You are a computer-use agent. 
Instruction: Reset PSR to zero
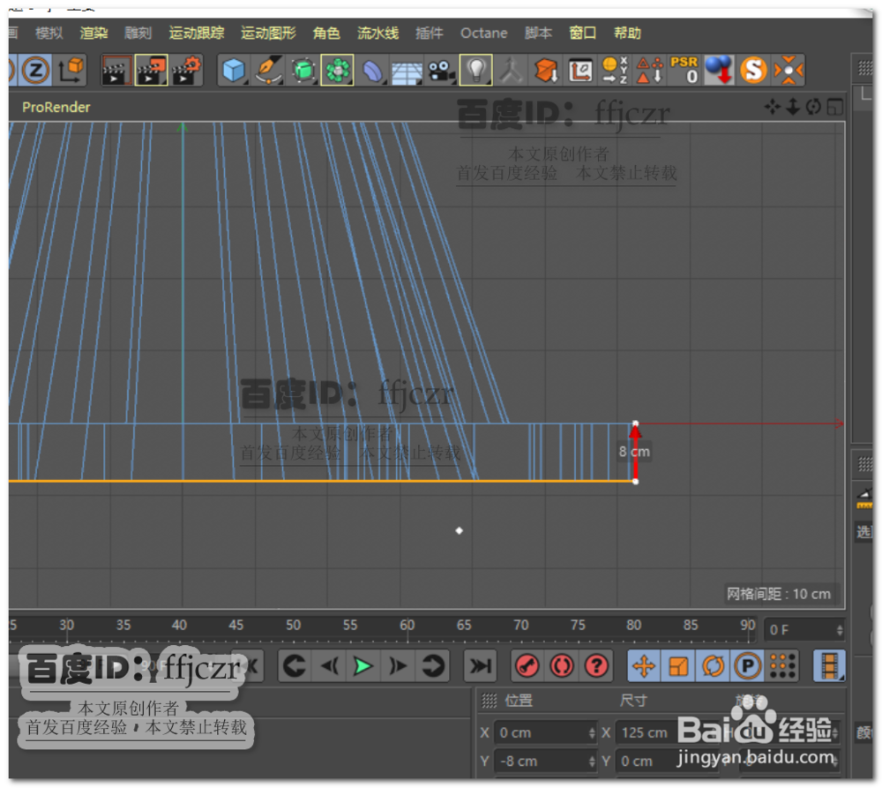(684, 71)
